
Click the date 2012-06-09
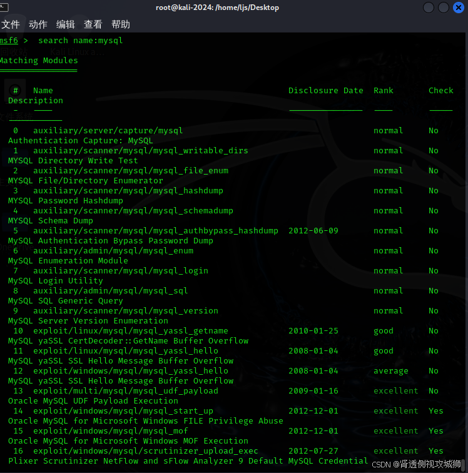(x=313, y=231)
